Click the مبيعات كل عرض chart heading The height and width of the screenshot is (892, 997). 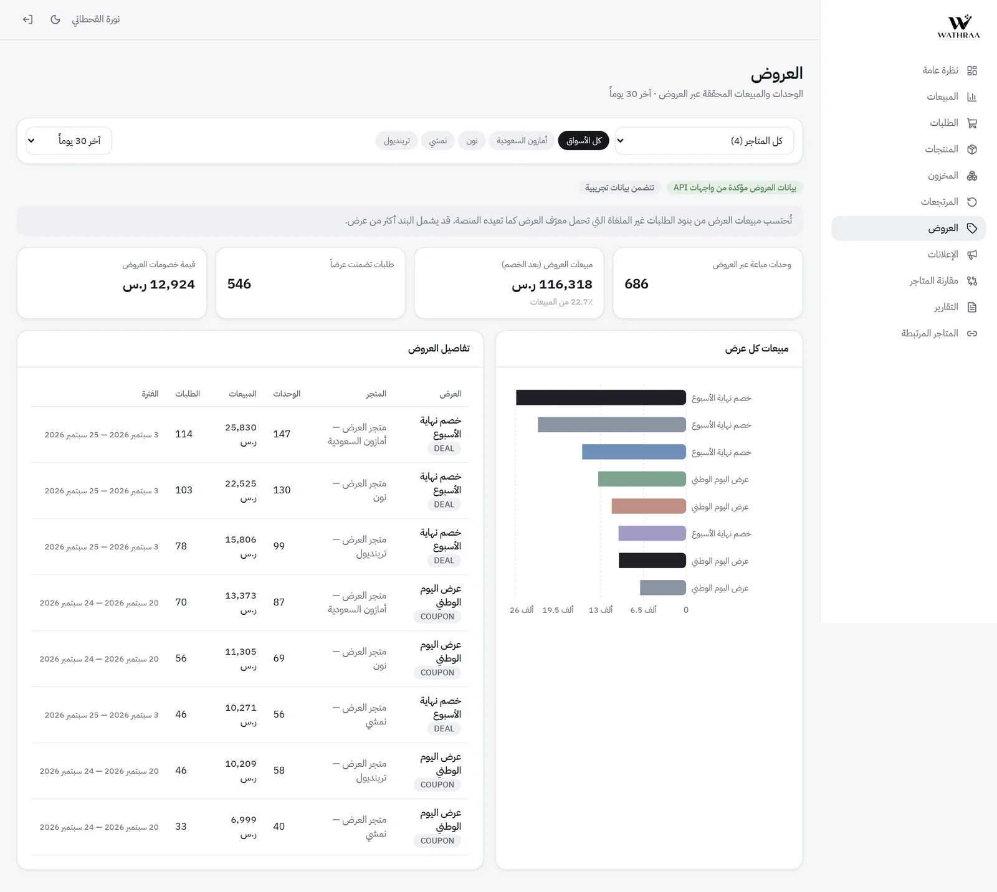[x=756, y=349]
